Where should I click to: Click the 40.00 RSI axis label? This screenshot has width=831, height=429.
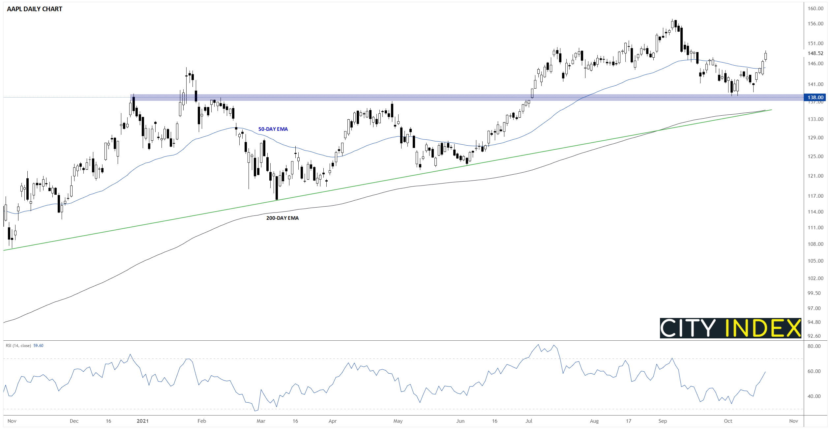pos(814,396)
